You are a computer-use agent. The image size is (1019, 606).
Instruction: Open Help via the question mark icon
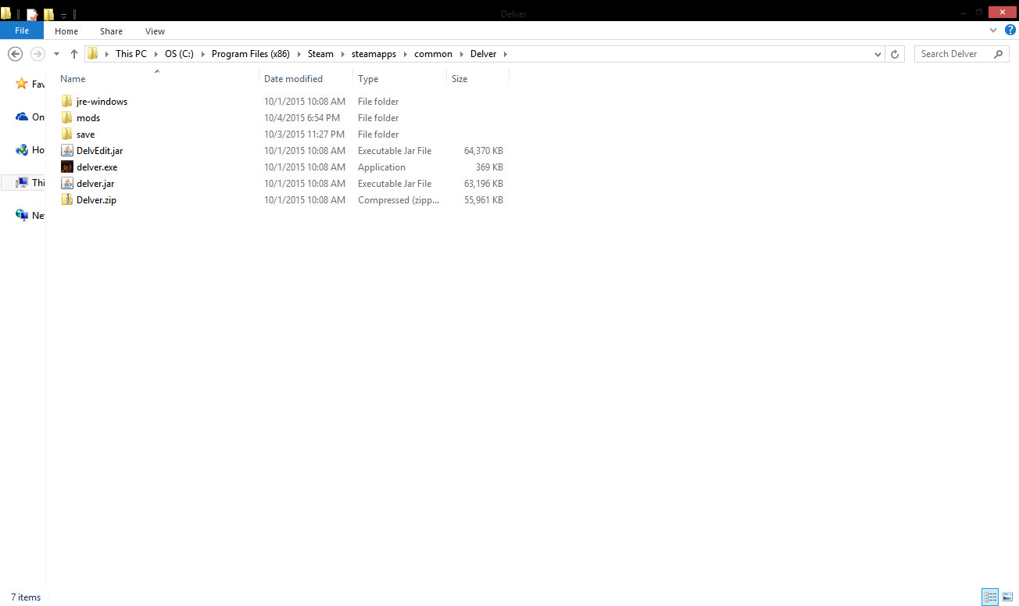click(x=1010, y=30)
